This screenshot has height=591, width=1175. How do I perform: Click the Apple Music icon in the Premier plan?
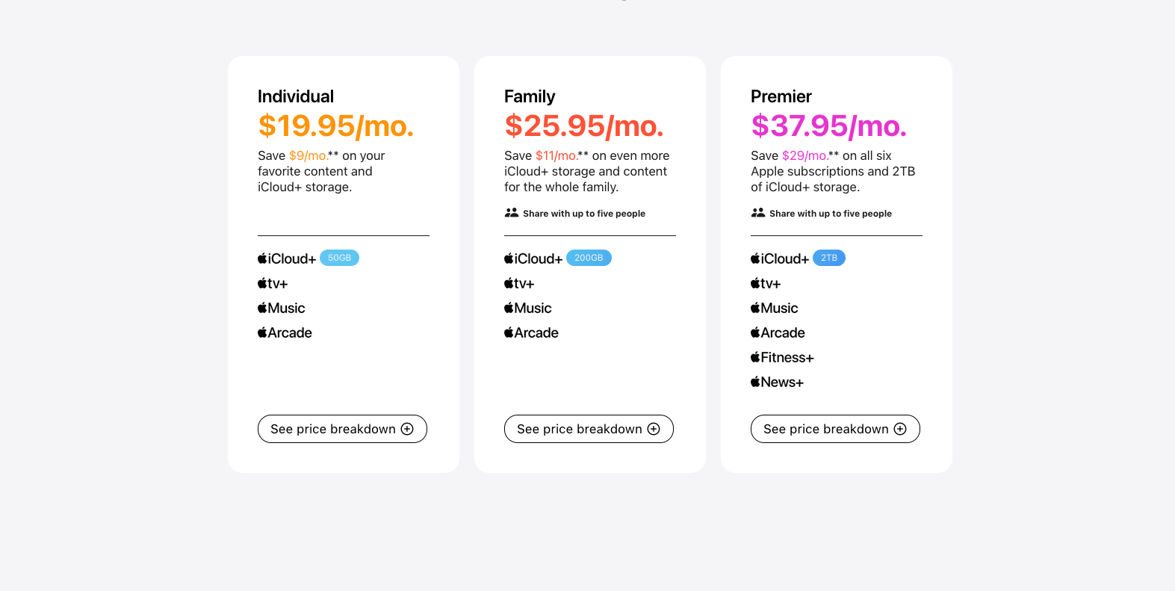(755, 307)
